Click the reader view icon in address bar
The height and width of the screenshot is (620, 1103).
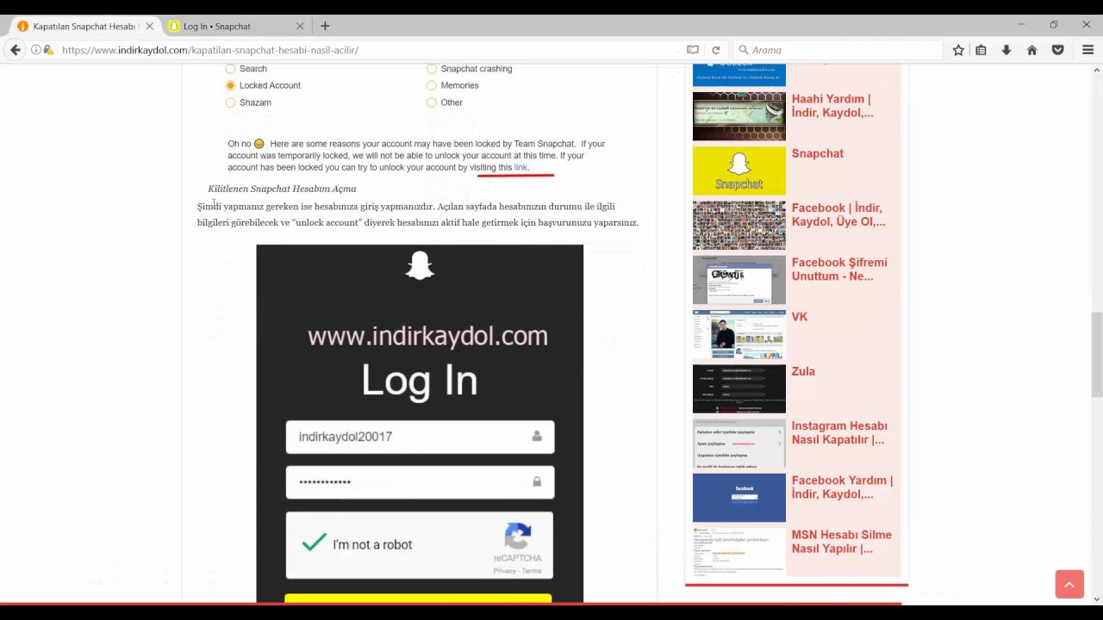tap(692, 50)
